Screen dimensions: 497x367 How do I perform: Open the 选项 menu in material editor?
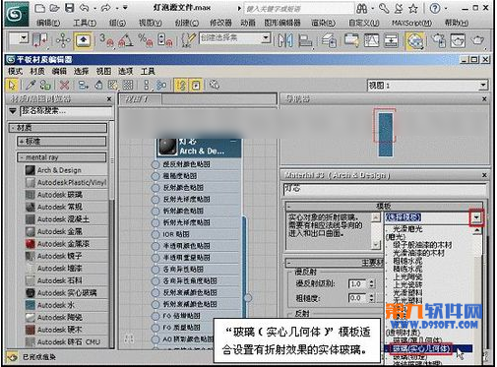coord(125,71)
